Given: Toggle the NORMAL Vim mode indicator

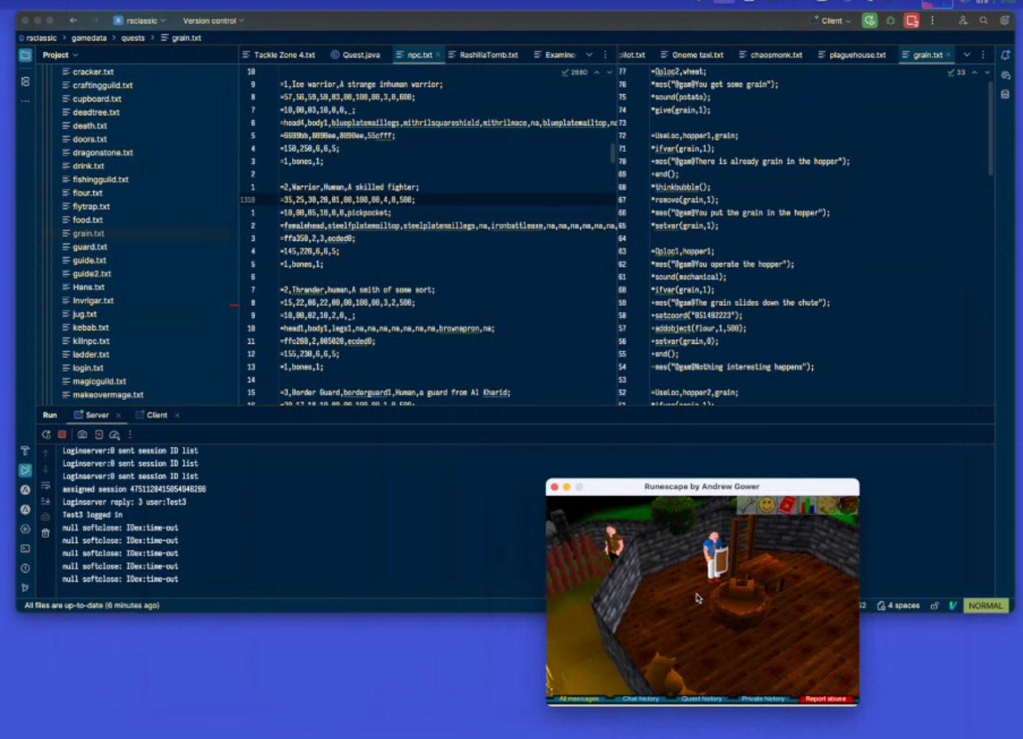Looking at the screenshot, I should pos(986,606).
